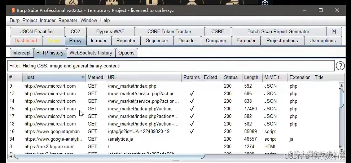Switch to the Intercept sub-tab
This screenshot has width=351, height=163.
[22, 53]
